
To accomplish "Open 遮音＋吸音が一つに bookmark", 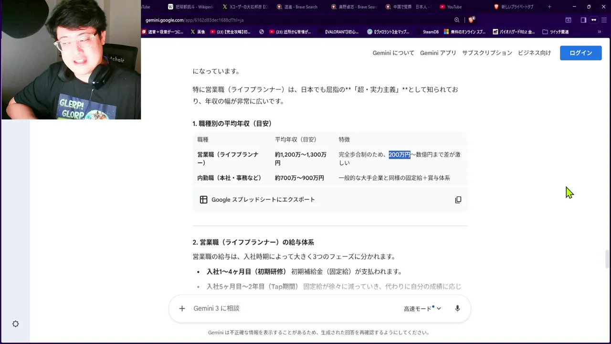I will (163, 32).
